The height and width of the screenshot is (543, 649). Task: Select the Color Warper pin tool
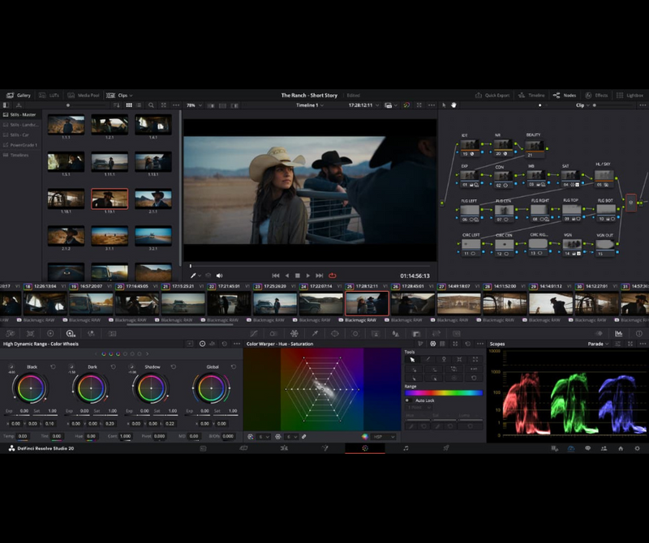click(444, 360)
